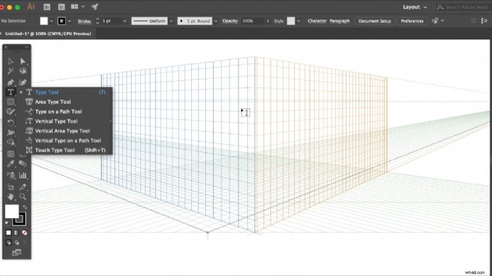492x276 pixels.
Task: Open the stroke weight dropdown
Action: [125, 21]
